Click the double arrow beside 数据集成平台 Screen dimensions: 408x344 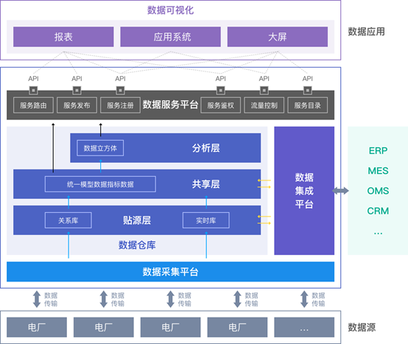pos(340,191)
